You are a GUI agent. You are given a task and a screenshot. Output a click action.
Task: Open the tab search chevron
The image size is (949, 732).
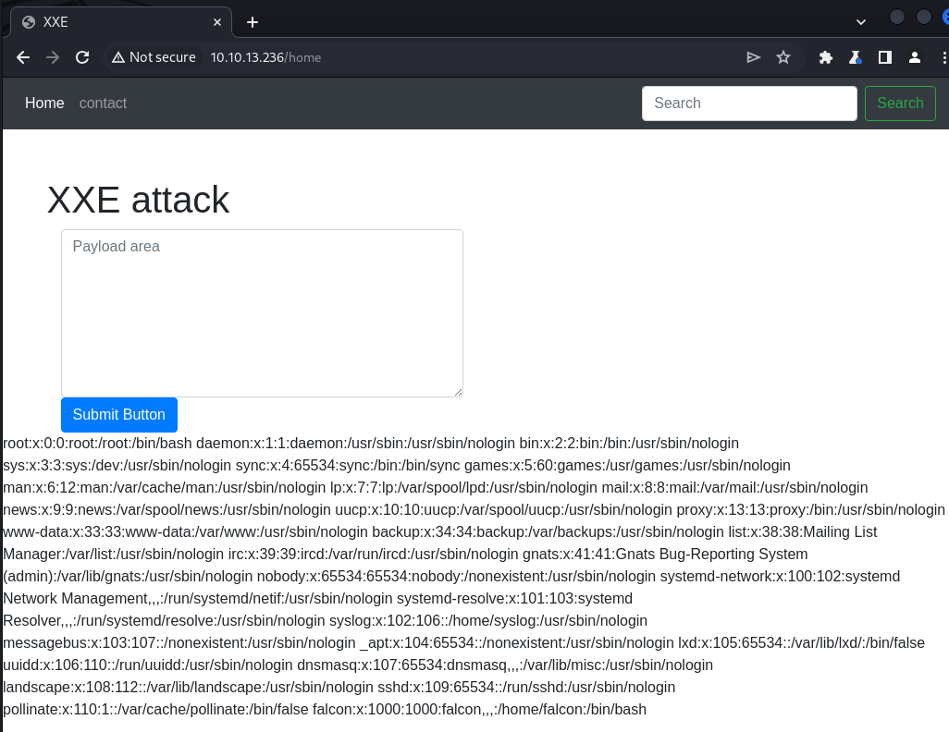click(860, 21)
